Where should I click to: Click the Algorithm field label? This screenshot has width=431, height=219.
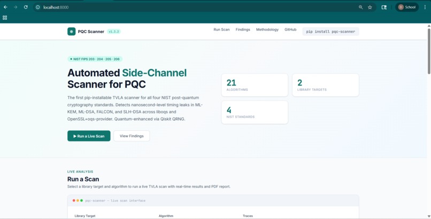point(166,216)
